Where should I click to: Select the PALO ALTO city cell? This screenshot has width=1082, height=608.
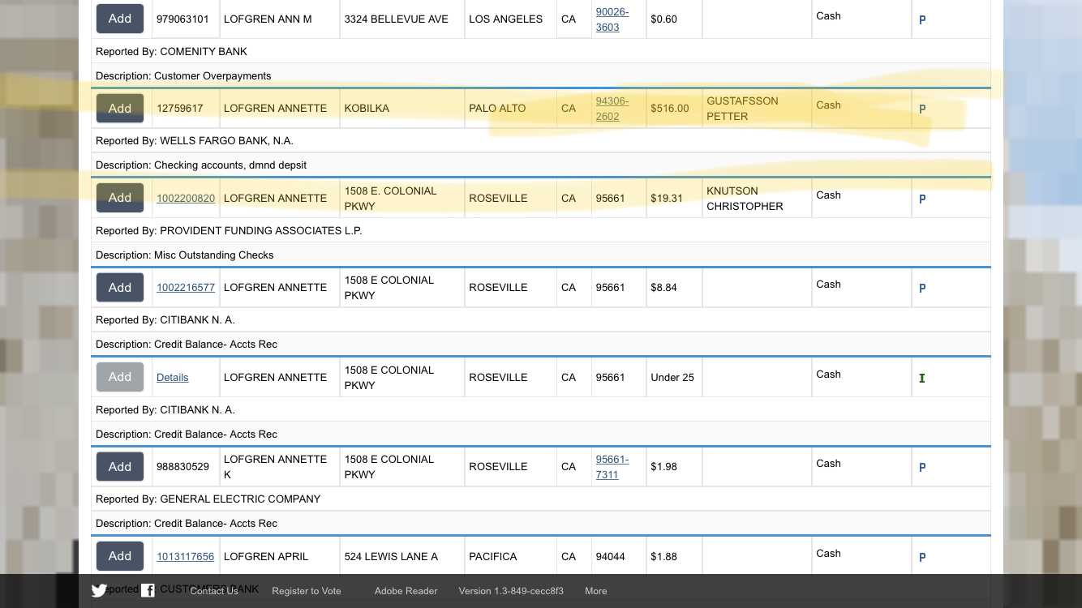coord(497,108)
